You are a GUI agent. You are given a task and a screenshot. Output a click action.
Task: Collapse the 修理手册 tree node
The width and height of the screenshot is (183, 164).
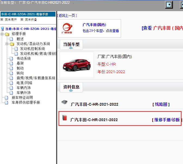(2, 34)
